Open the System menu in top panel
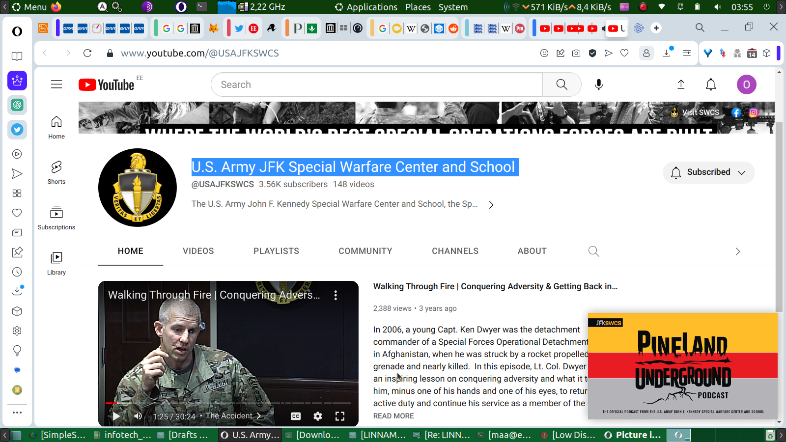The width and height of the screenshot is (786, 442). click(453, 7)
